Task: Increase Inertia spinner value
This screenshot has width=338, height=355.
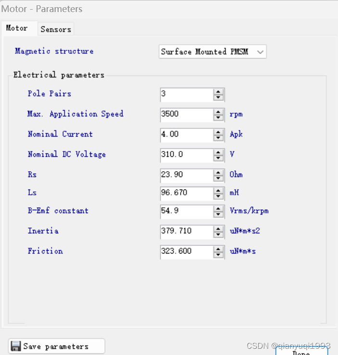Action: 219,228
